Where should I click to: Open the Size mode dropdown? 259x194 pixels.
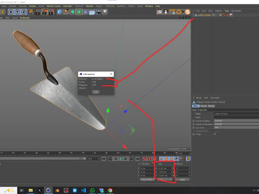[165, 179]
